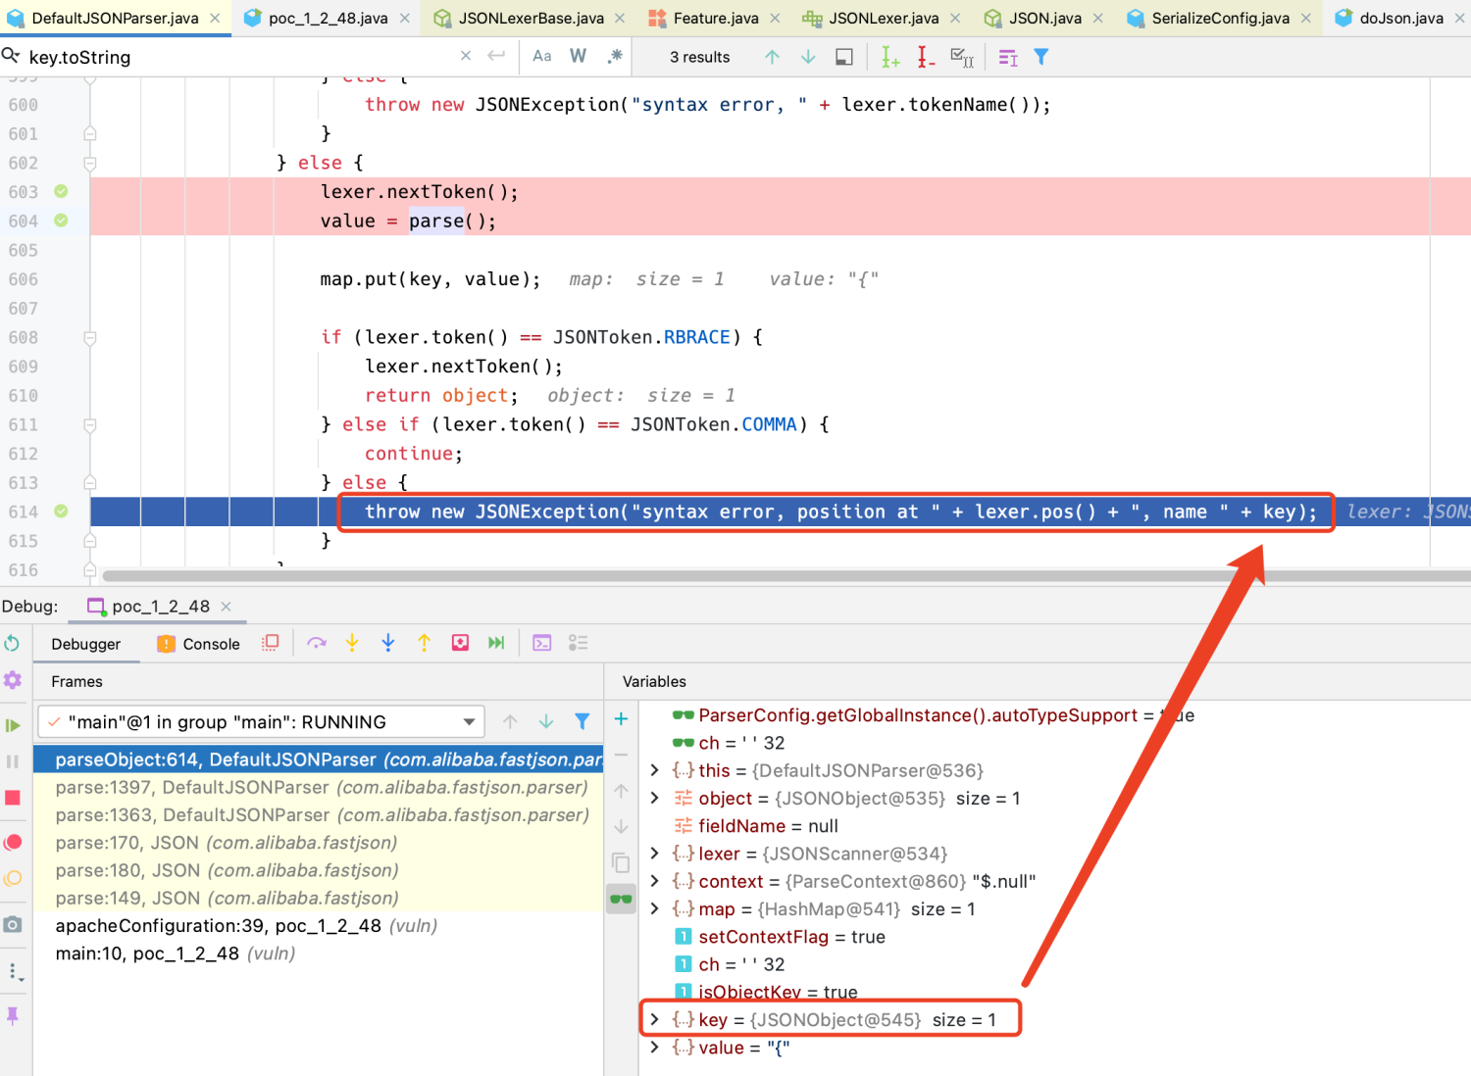Duplicate watch copy icon
1471x1076 pixels.
[621, 862]
